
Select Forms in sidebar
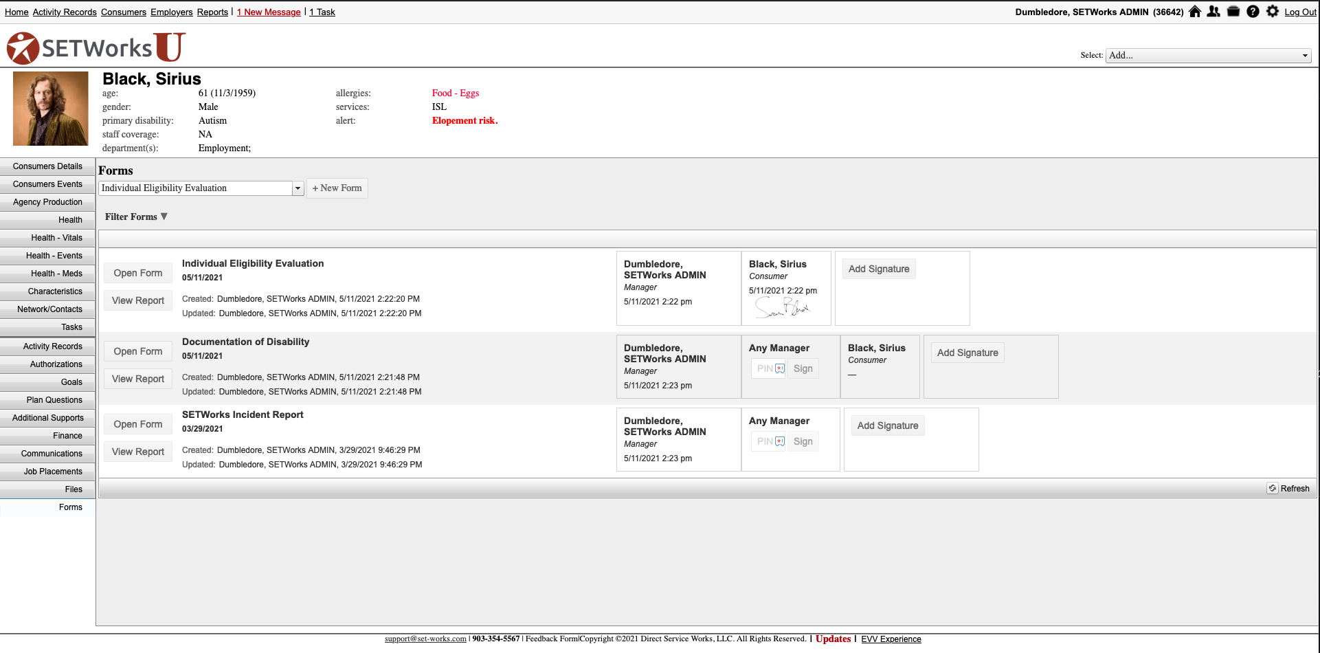pos(47,507)
